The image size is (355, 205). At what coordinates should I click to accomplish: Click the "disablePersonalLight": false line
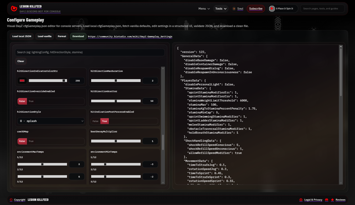(x=209, y=84)
